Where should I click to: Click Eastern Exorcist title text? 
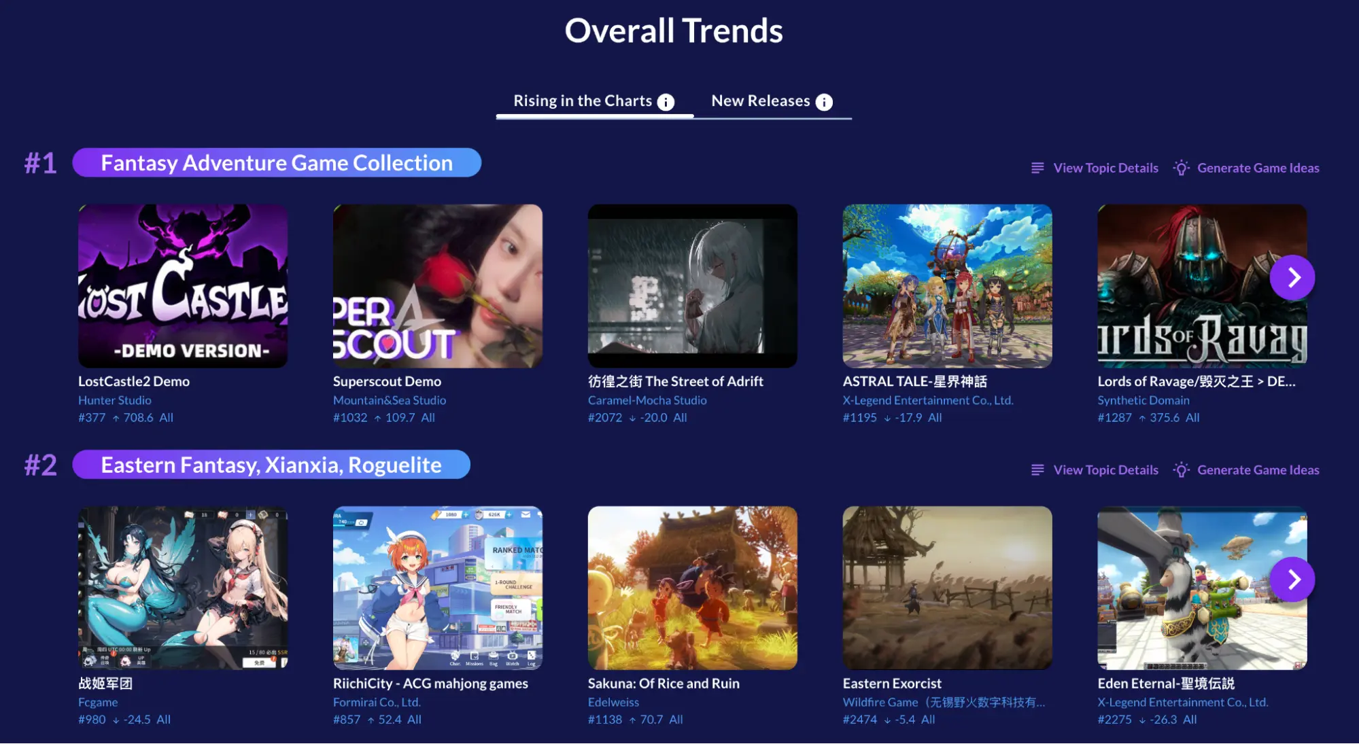tap(892, 684)
